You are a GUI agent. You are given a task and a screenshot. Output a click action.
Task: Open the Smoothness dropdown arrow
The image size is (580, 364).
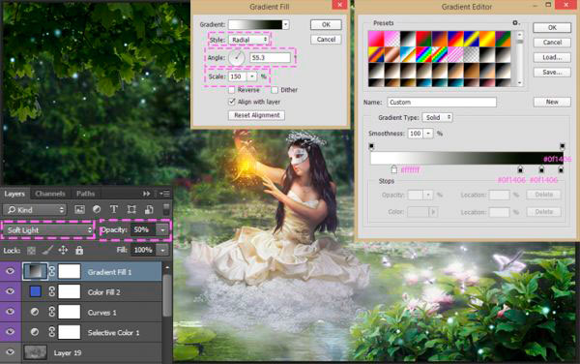(x=428, y=134)
